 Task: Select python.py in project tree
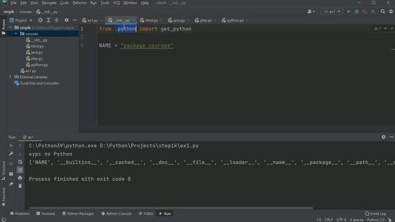tap(39, 65)
